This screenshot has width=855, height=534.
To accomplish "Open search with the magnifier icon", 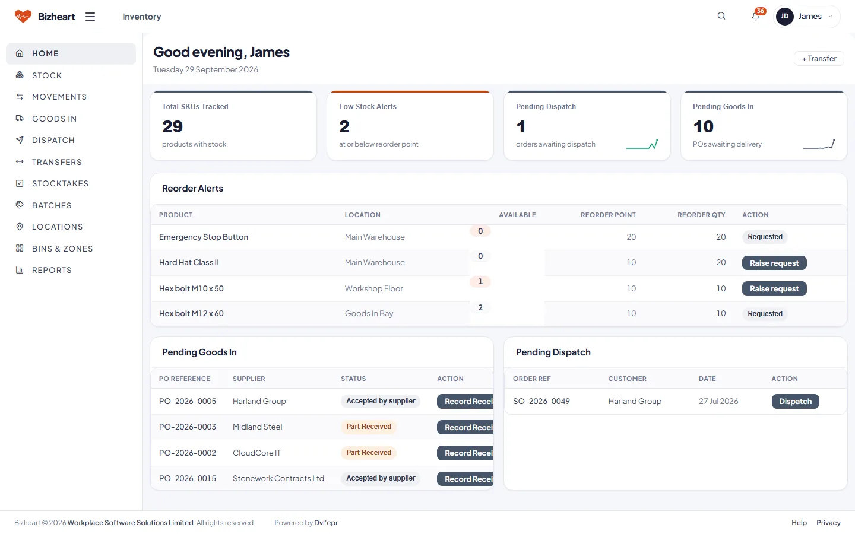I will click(x=721, y=16).
